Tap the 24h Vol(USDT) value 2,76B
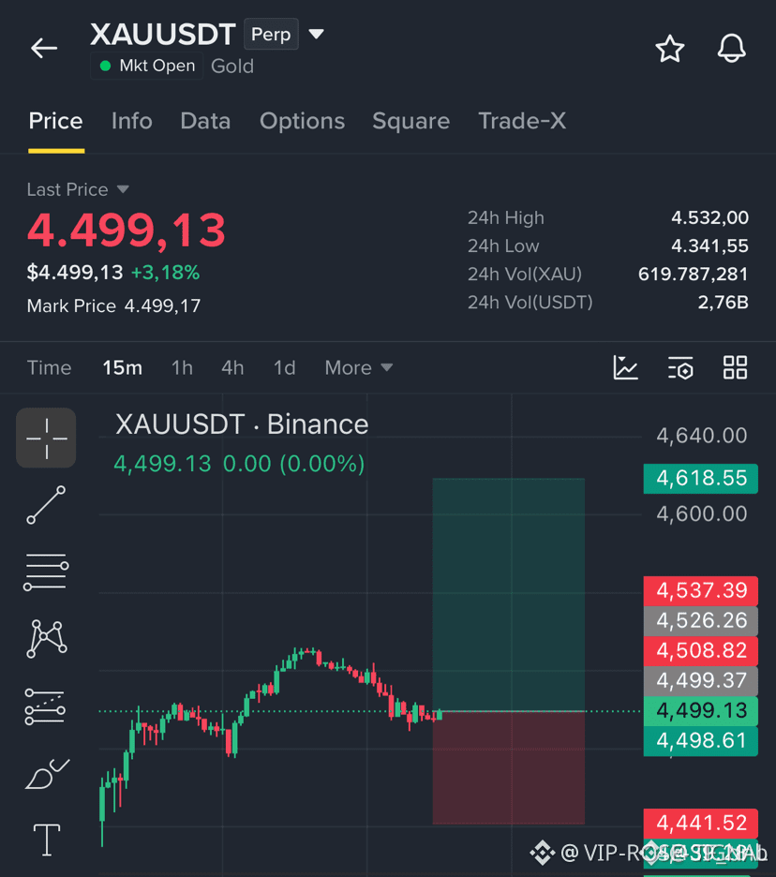This screenshot has width=776, height=877. click(723, 303)
